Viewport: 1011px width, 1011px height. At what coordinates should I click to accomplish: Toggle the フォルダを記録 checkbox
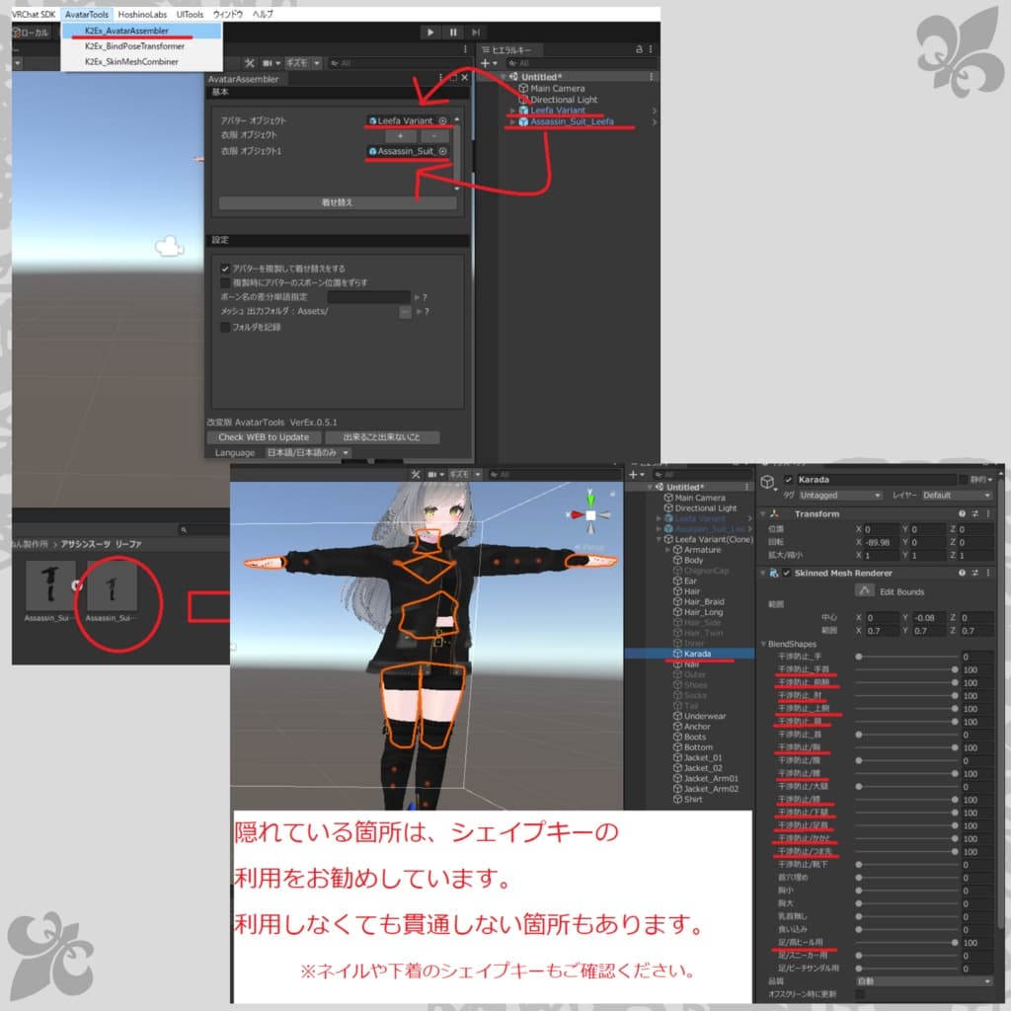click(225, 328)
